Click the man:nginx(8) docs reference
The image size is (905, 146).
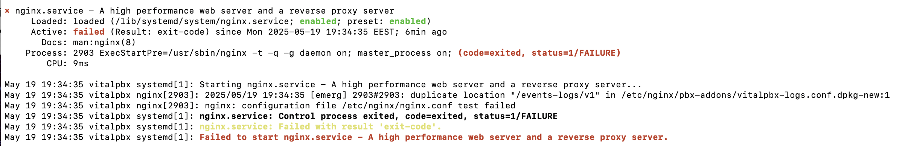point(105,43)
